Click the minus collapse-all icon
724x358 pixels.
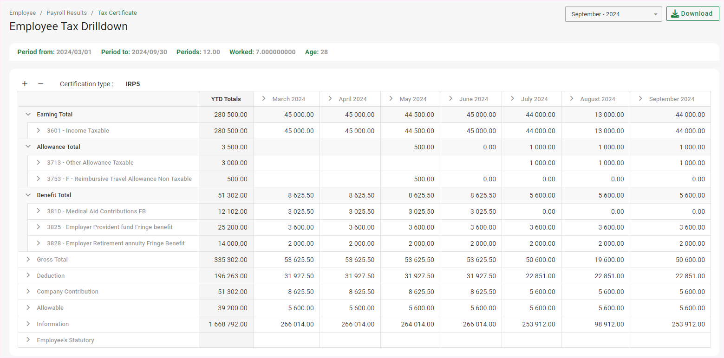click(40, 84)
